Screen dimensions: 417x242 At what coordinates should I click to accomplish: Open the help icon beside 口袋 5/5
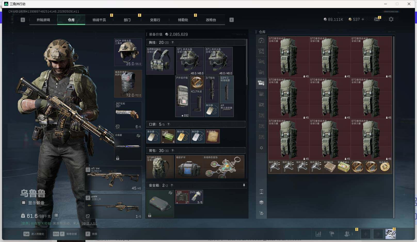(x=169, y=124)
